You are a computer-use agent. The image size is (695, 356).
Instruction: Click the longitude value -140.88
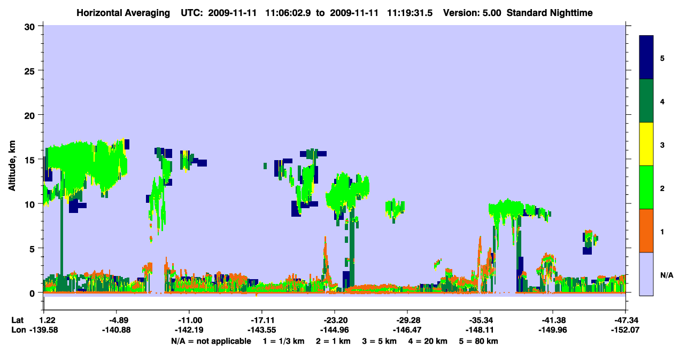116,330
